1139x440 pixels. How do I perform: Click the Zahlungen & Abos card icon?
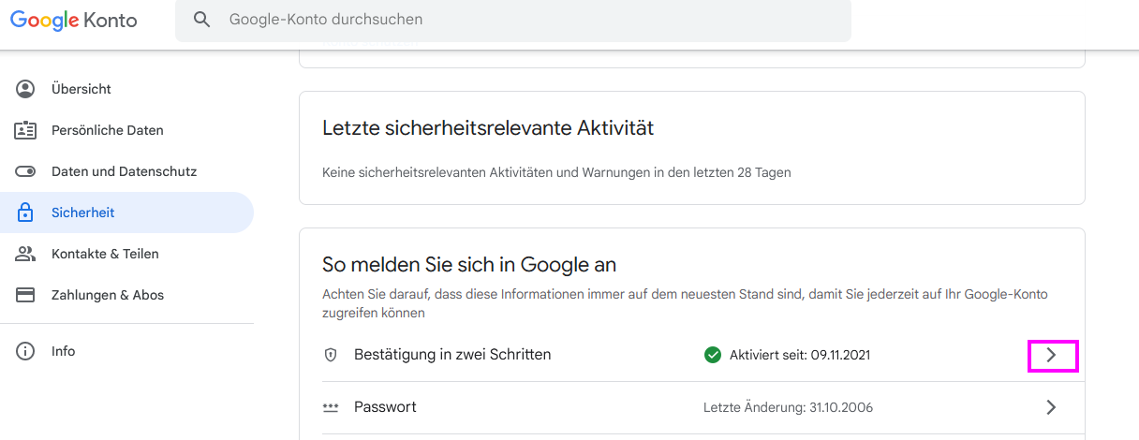25,295
